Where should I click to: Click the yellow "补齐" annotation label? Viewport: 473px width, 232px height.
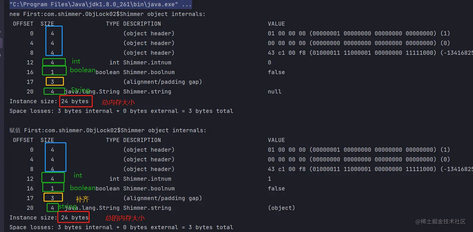83,199
